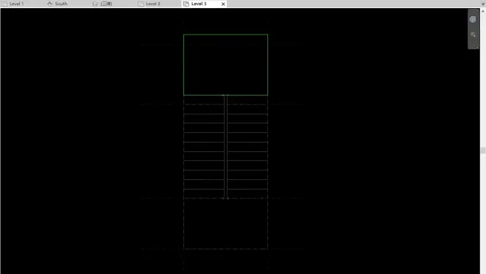The image size is (486, 274).
Task: Click the house icon on 3D view tab
Action: (x=95, y=4)
